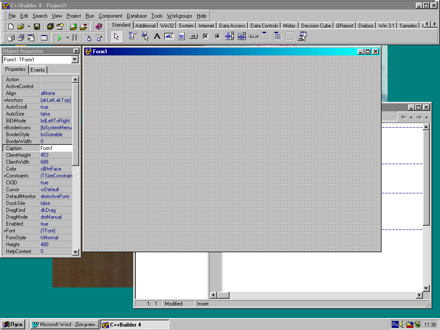Open dropdown arrow beside Open file icon

(29, 27)
